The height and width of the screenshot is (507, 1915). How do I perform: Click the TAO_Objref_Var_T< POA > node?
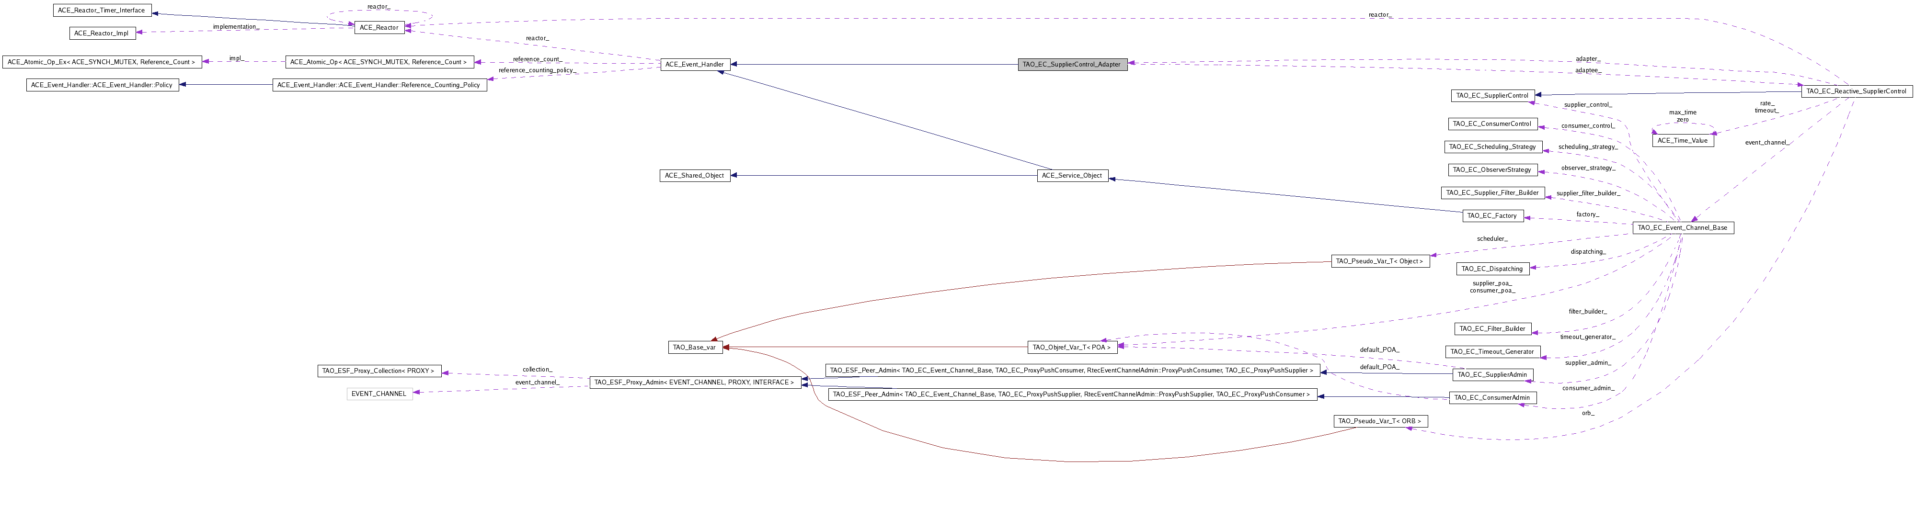[x=1072, y=348]
